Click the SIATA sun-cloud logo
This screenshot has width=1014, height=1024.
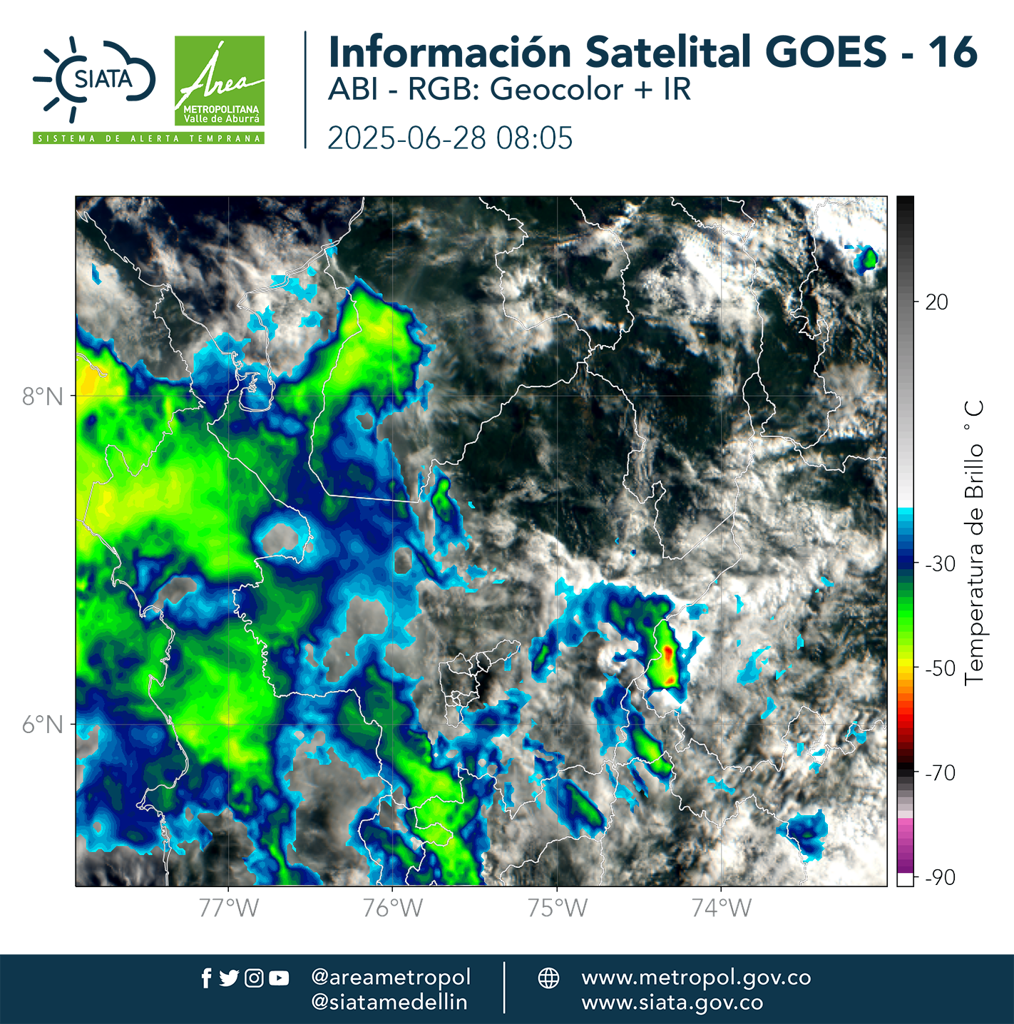tap(93, 78)
